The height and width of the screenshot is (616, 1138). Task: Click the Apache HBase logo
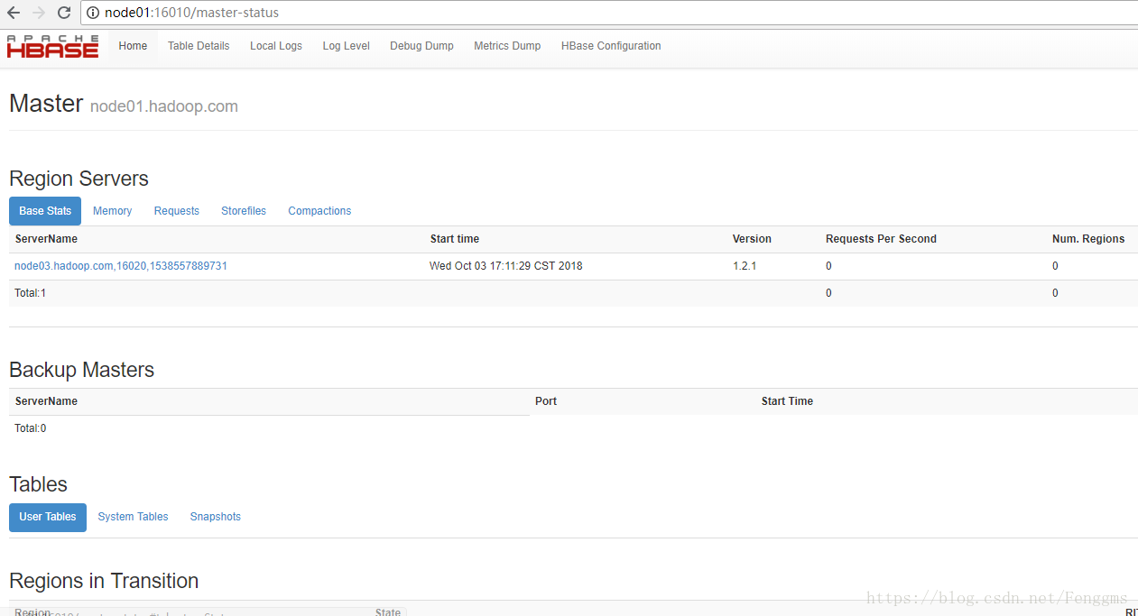click(x=52, y=46)
